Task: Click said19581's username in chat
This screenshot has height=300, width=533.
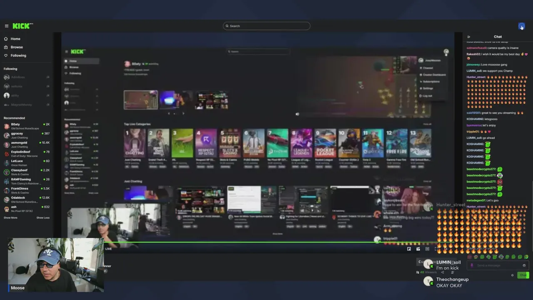Action: [473, 113]
